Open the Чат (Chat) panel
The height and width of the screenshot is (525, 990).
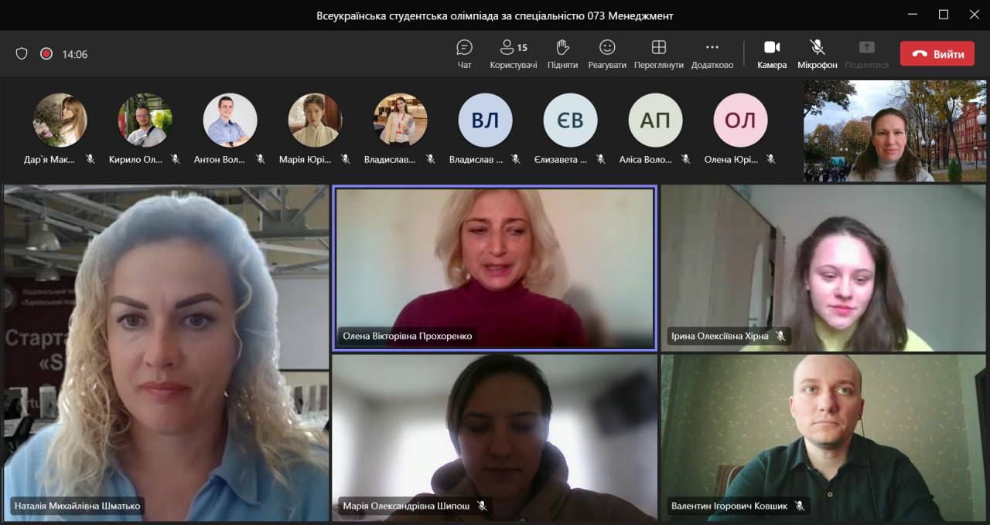(464, 53)
